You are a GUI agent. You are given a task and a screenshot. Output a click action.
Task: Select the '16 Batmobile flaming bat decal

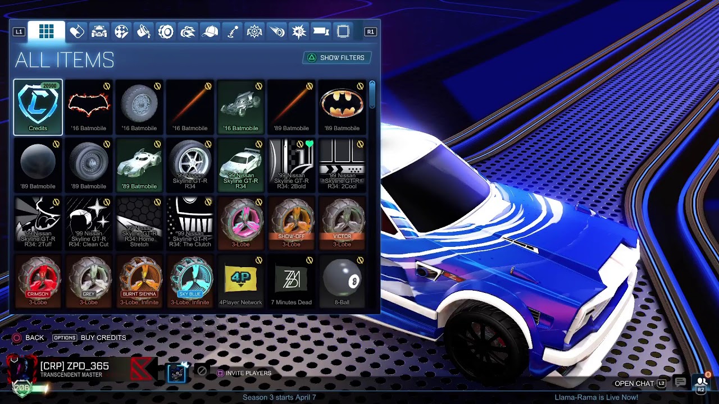[89, 107]
